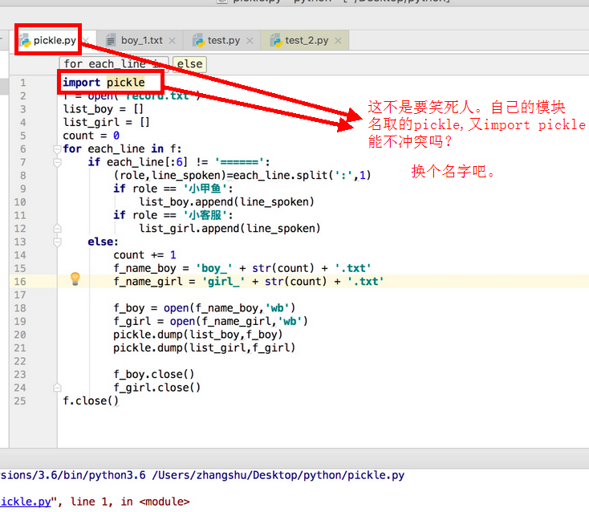The image size is (589, 512).
Task: Click the Python icon on test_2.py tab
Action: [x=275, y=40]
